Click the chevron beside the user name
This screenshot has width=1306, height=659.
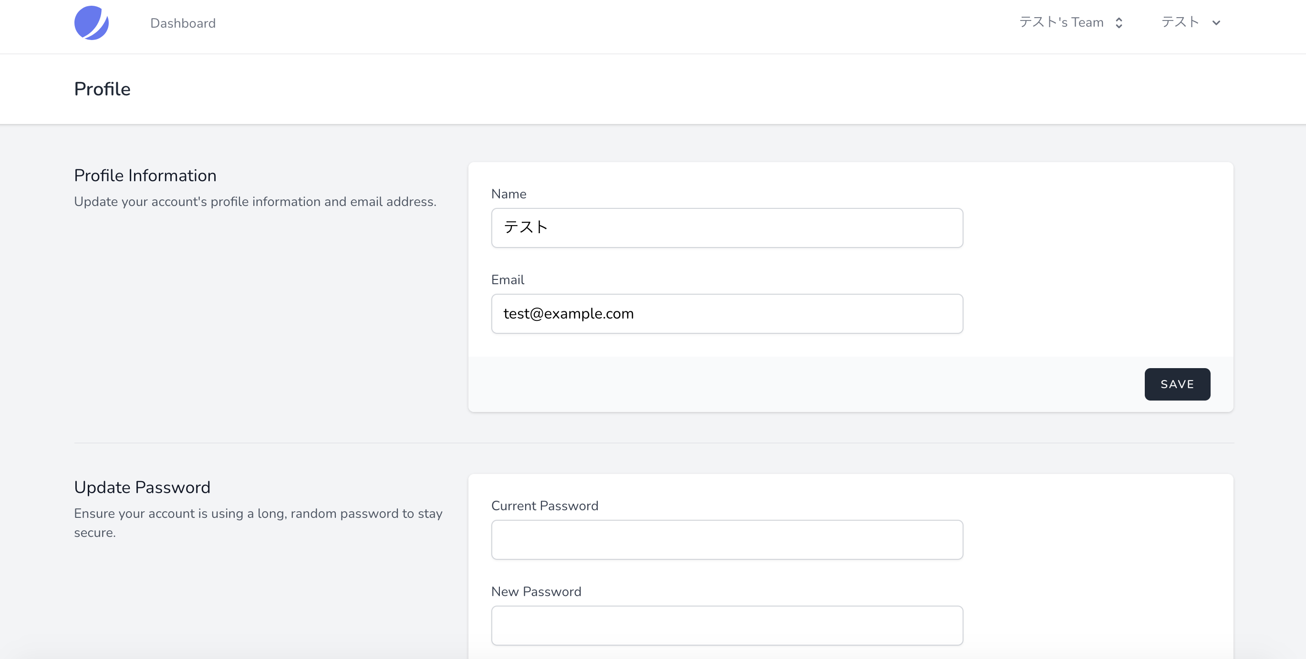point(1216,23)
